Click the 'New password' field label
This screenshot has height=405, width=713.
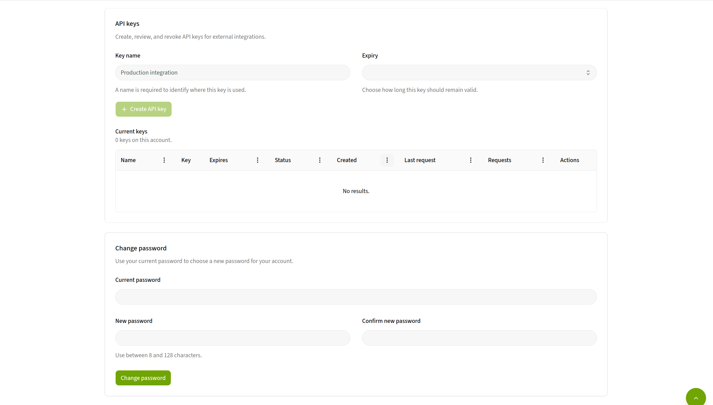tap(134, 321)
